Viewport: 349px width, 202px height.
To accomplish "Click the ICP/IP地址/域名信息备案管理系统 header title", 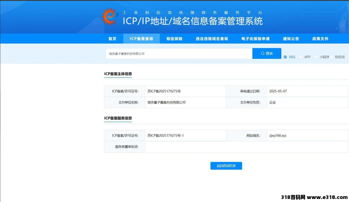I will click(x=193, y=21).
